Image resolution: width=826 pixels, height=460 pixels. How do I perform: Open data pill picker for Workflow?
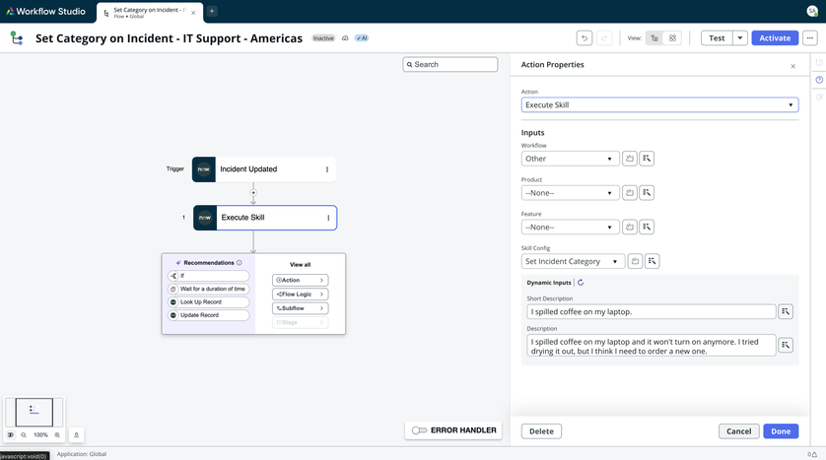pos(647,159)
